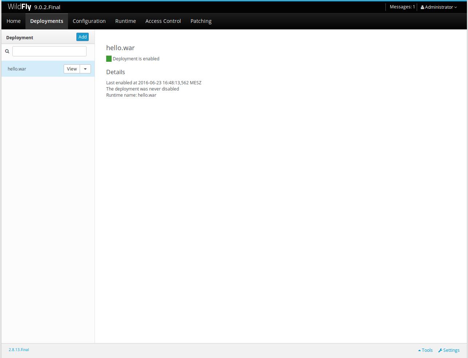
Task: Open the Messages: 1 notification
Action: coord(402,7)
